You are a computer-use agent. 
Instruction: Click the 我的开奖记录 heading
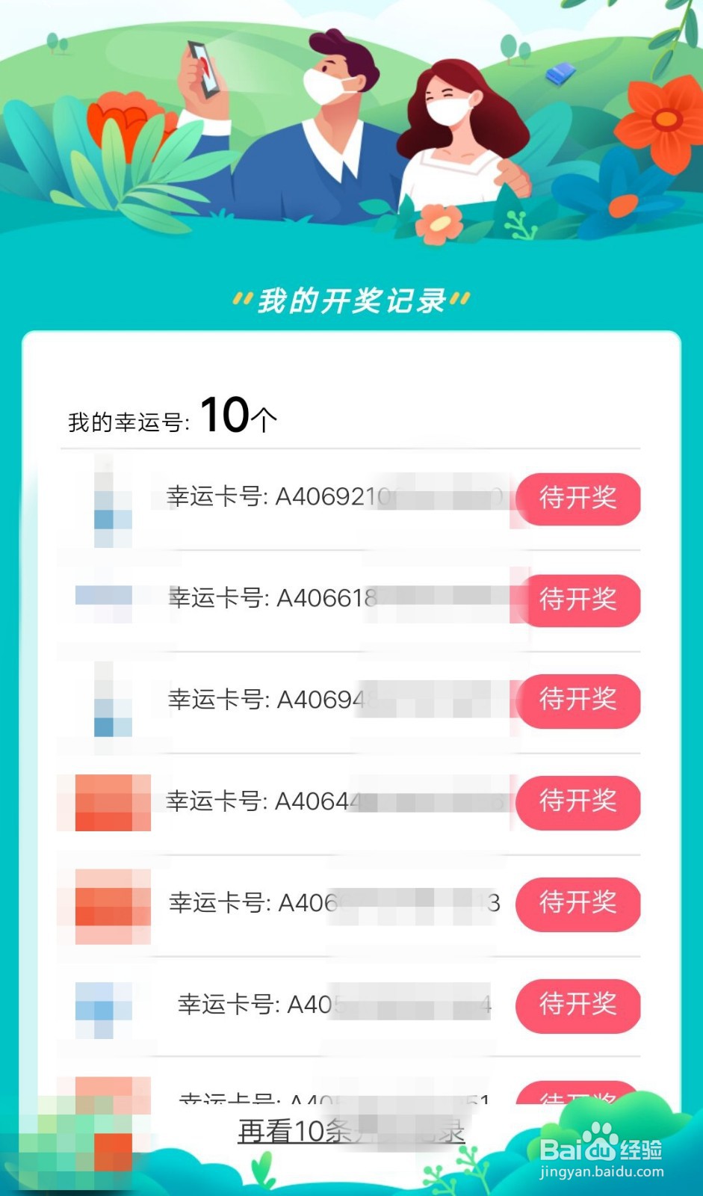(x=351, y=301)
